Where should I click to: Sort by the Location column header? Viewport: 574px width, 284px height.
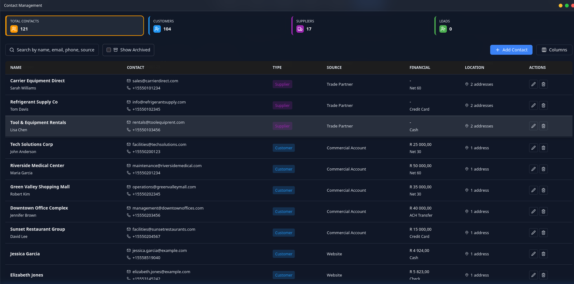click(474, 67)
